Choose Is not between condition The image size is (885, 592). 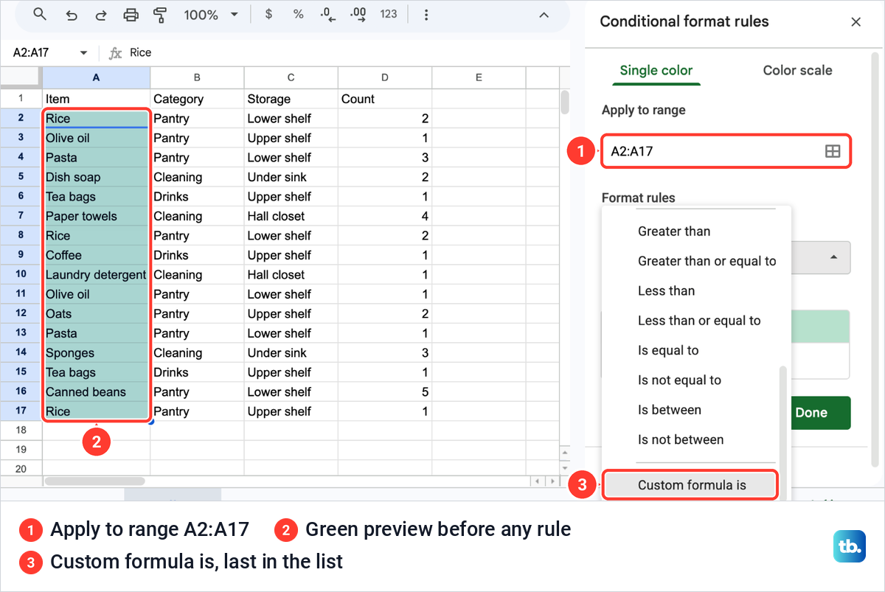tap(696, 439)
